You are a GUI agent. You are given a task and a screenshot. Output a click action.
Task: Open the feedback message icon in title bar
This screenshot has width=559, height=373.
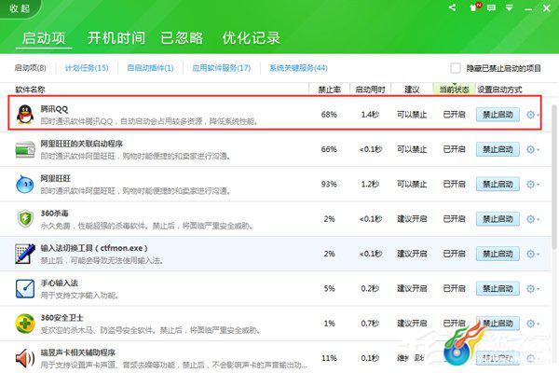(x=491, y=7)
